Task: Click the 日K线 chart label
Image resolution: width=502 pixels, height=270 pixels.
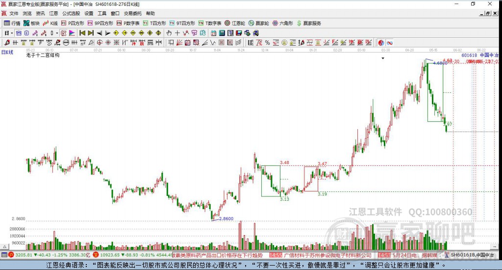Action: tap(7, 52)
